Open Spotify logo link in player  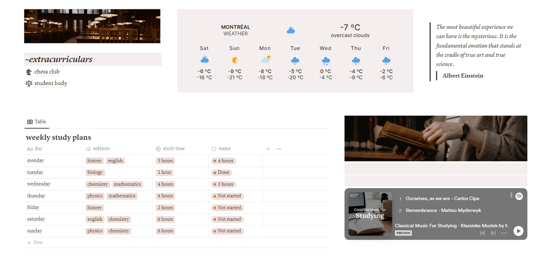click(519, 196)
